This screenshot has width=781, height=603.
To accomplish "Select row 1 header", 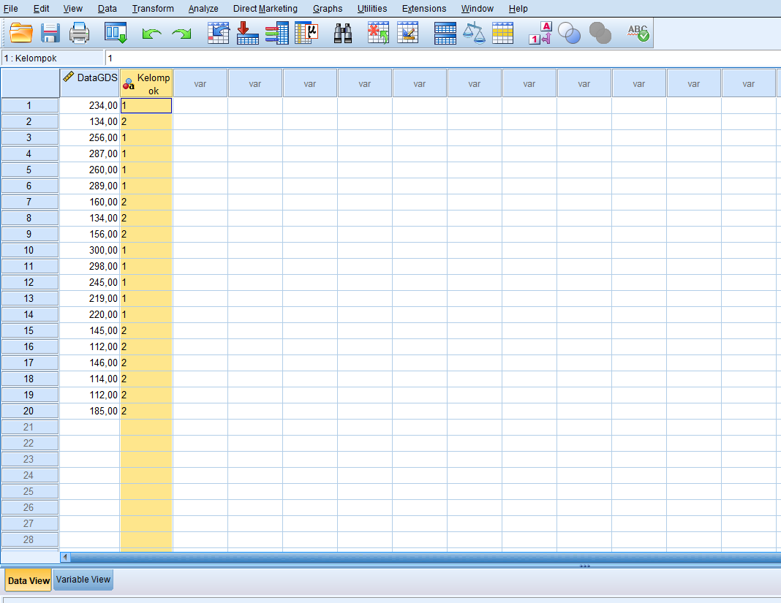I will (29, 105).
